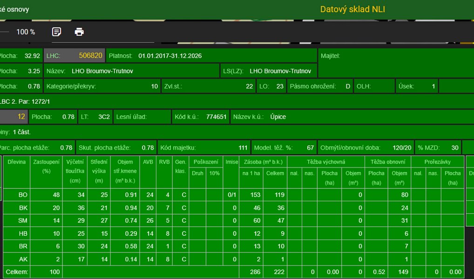Select the BK species row
Viewport: 474px width, 279px height.
pyautogui.click(x=233, y=208)
